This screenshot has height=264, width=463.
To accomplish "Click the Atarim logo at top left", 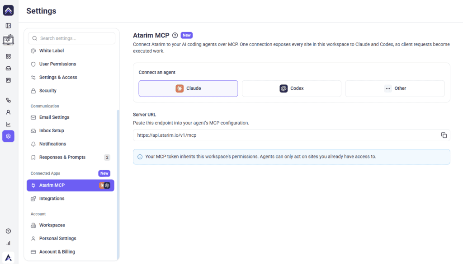I will [8, 10].
